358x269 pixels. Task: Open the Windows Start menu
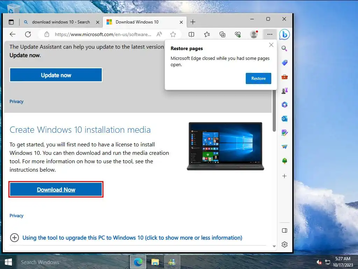point(8,262)
